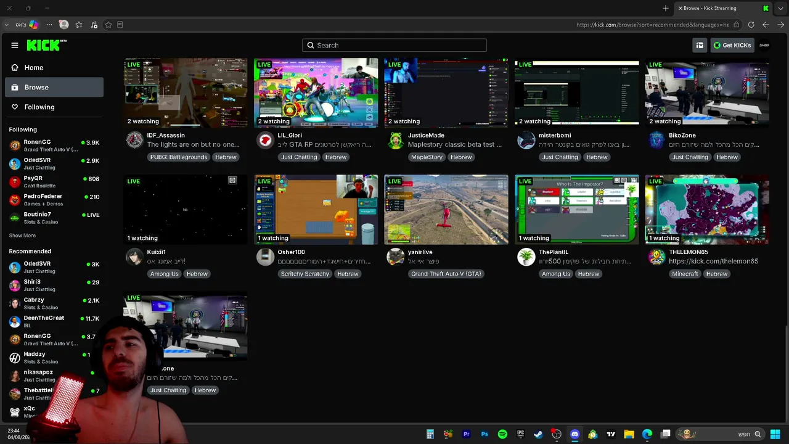Open a new browser tab
This screenshot has width=789, height=444.
click(666, 8)
